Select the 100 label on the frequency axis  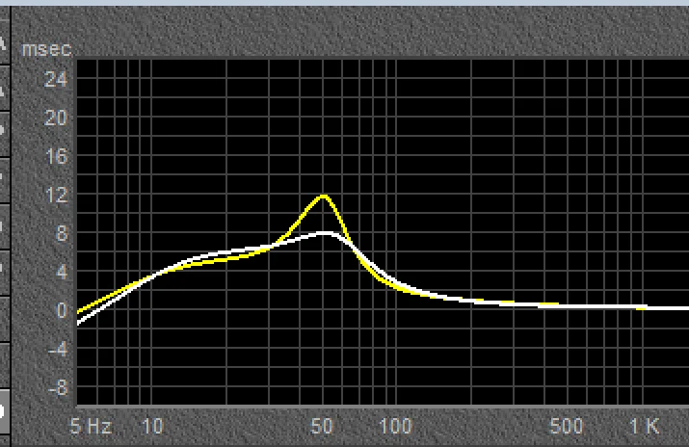pyautogui.click(x=396, y=426)
